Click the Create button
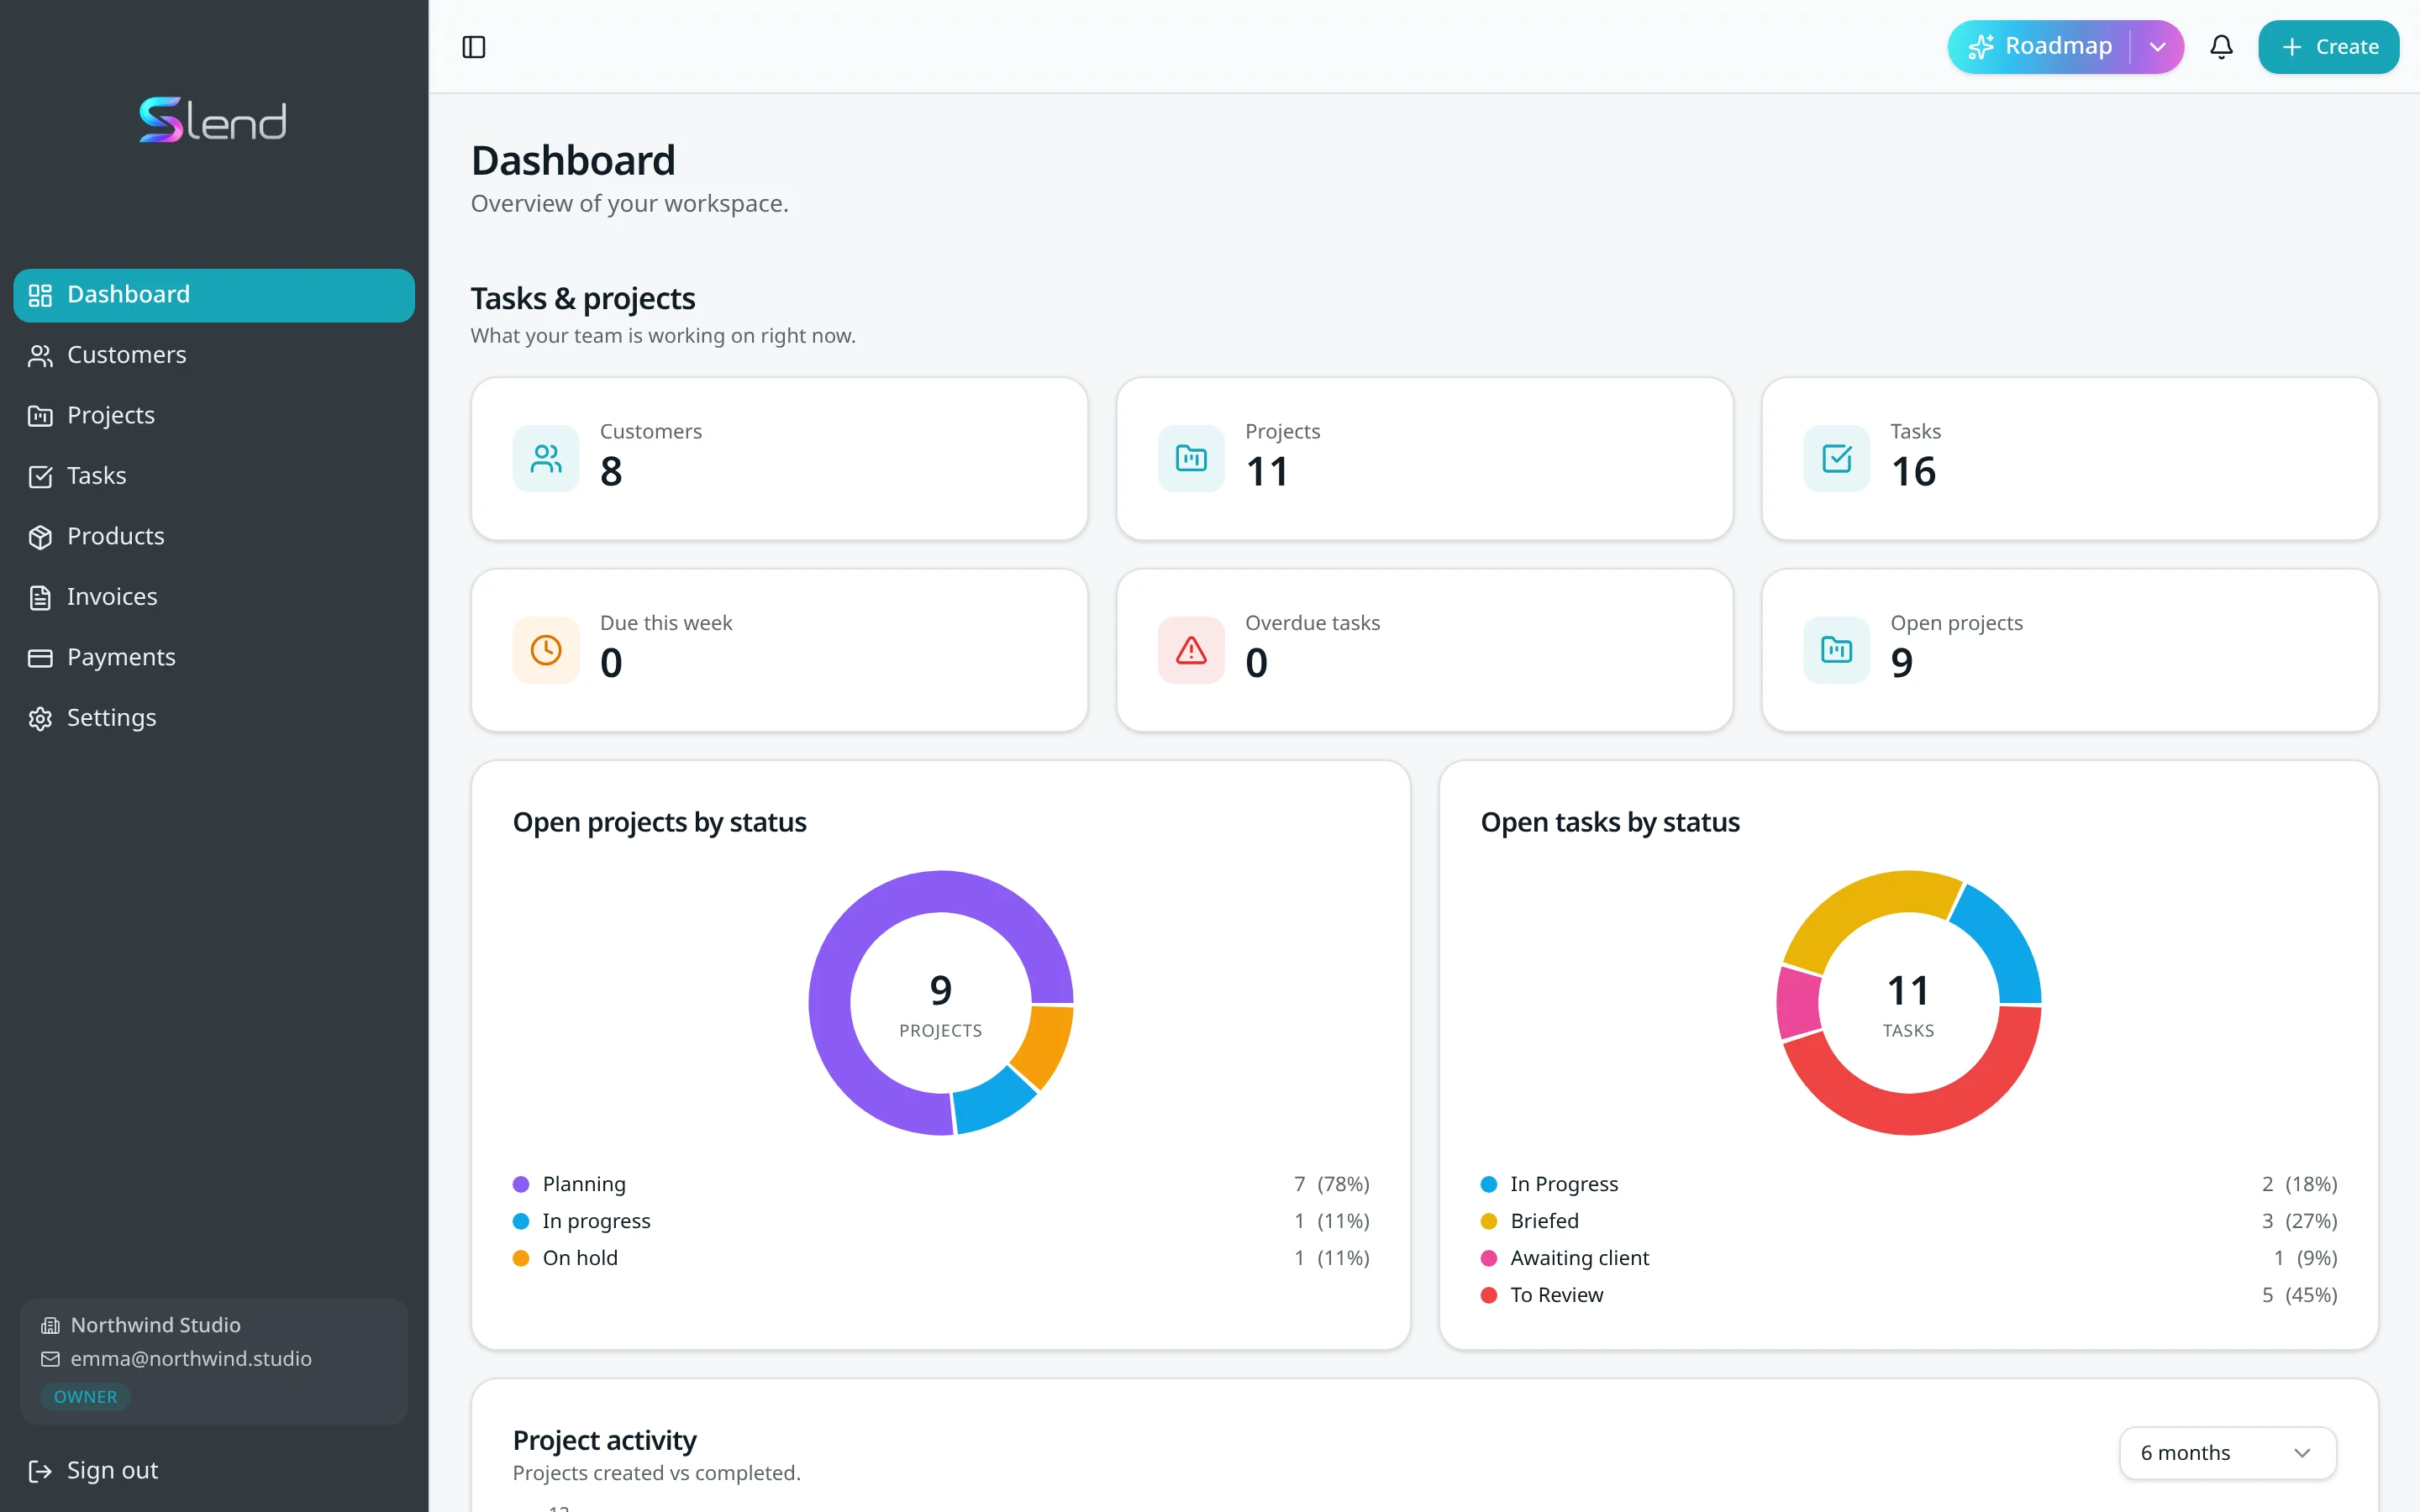This screenshot has width=2420, height=1512. coord(2328,47)
